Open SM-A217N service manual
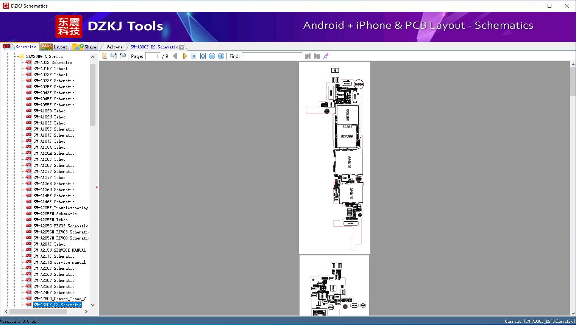576x325 pixels. point(59,262)
